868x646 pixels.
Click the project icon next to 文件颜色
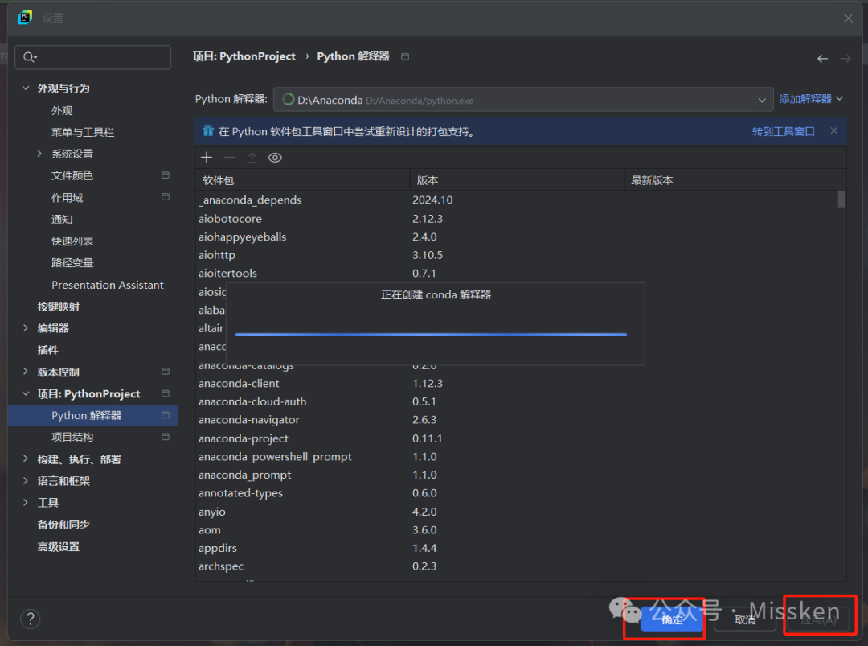pos(166,175)
